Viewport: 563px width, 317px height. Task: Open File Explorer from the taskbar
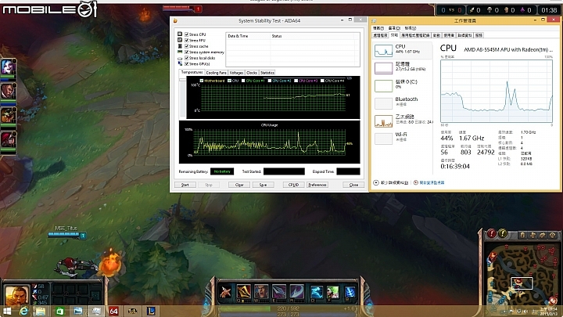(x=40, y=312)
